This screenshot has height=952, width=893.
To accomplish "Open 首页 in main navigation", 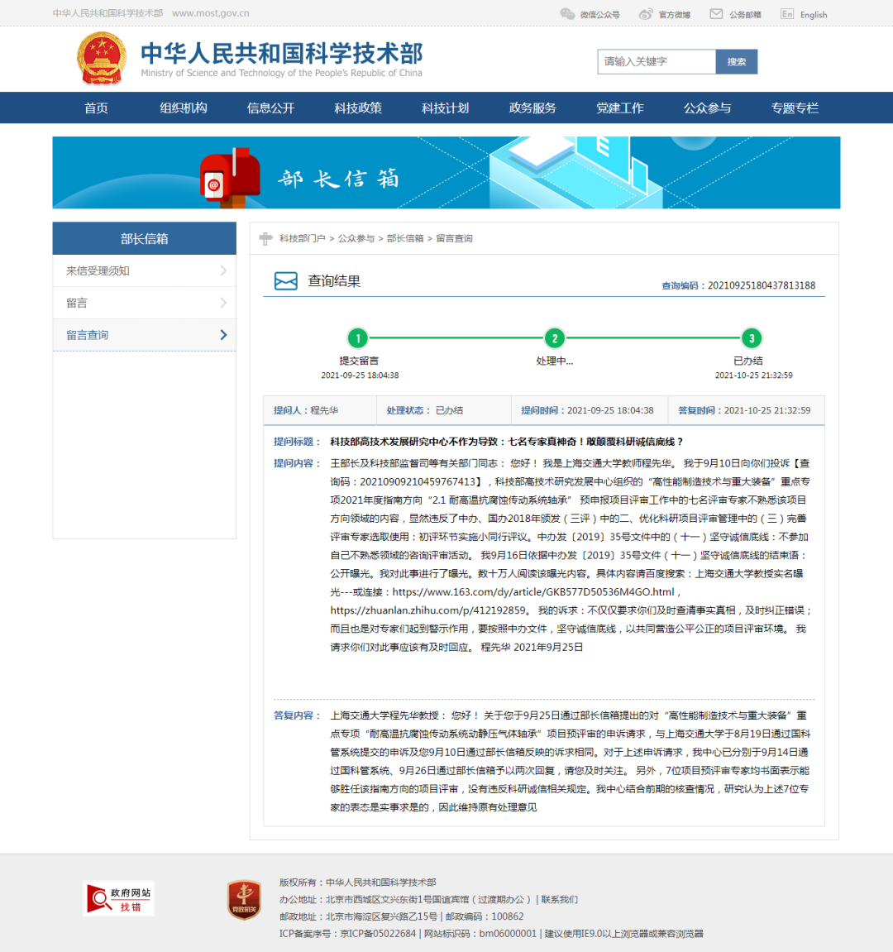I will 96,108.
